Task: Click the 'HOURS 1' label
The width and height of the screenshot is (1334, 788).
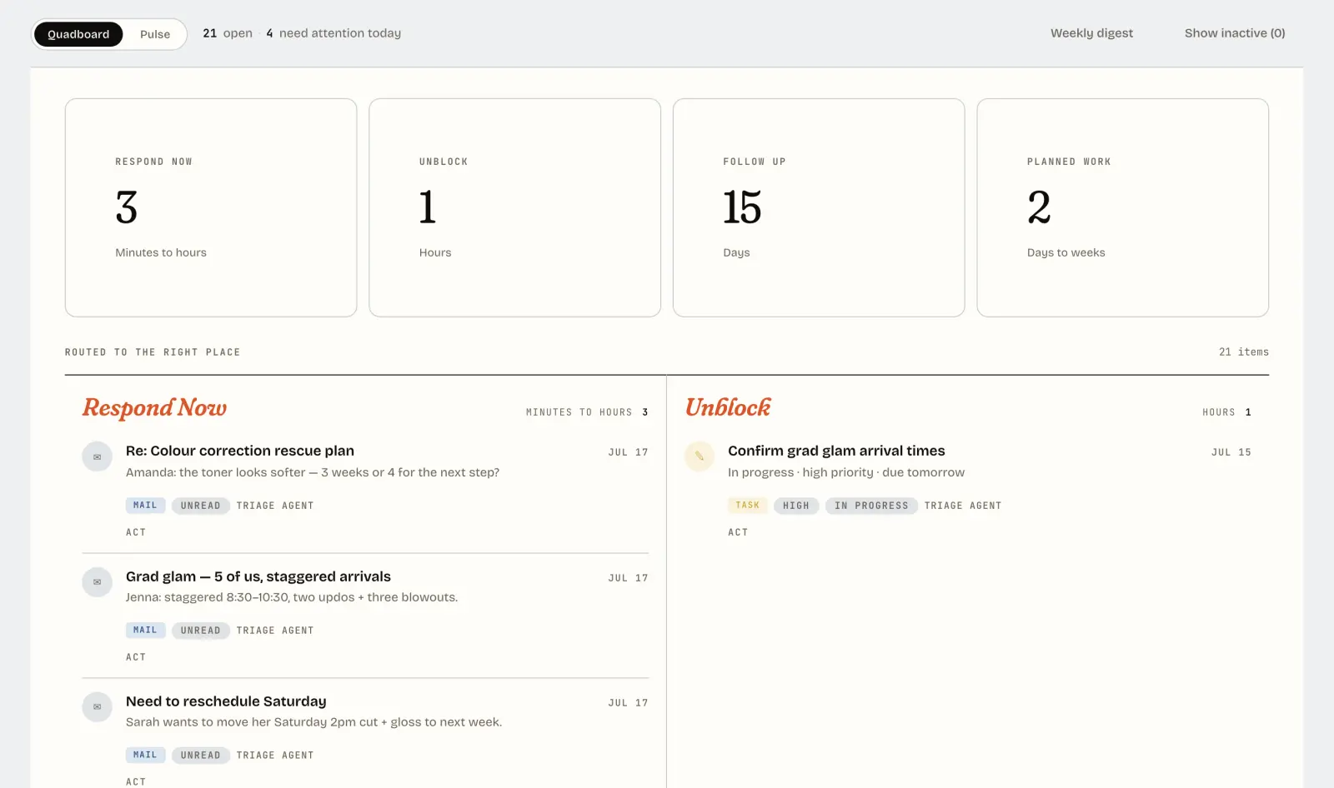Action: tap(1226, 412)
